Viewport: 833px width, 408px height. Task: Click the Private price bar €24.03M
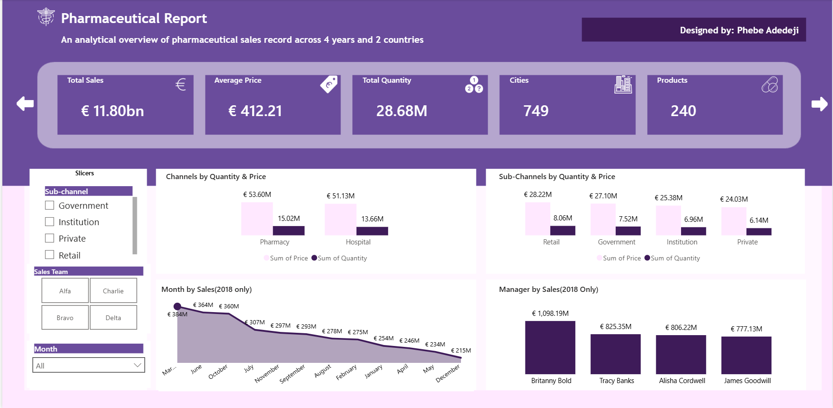pos(734,221)
